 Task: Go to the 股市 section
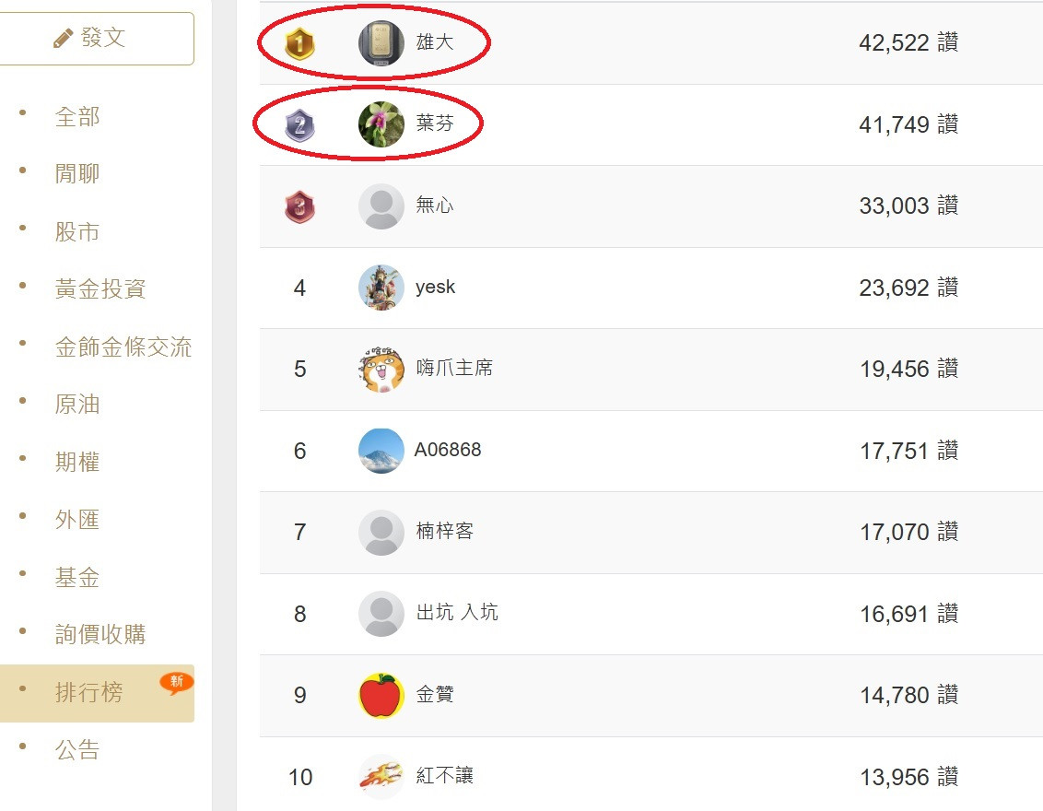point(77,232)
